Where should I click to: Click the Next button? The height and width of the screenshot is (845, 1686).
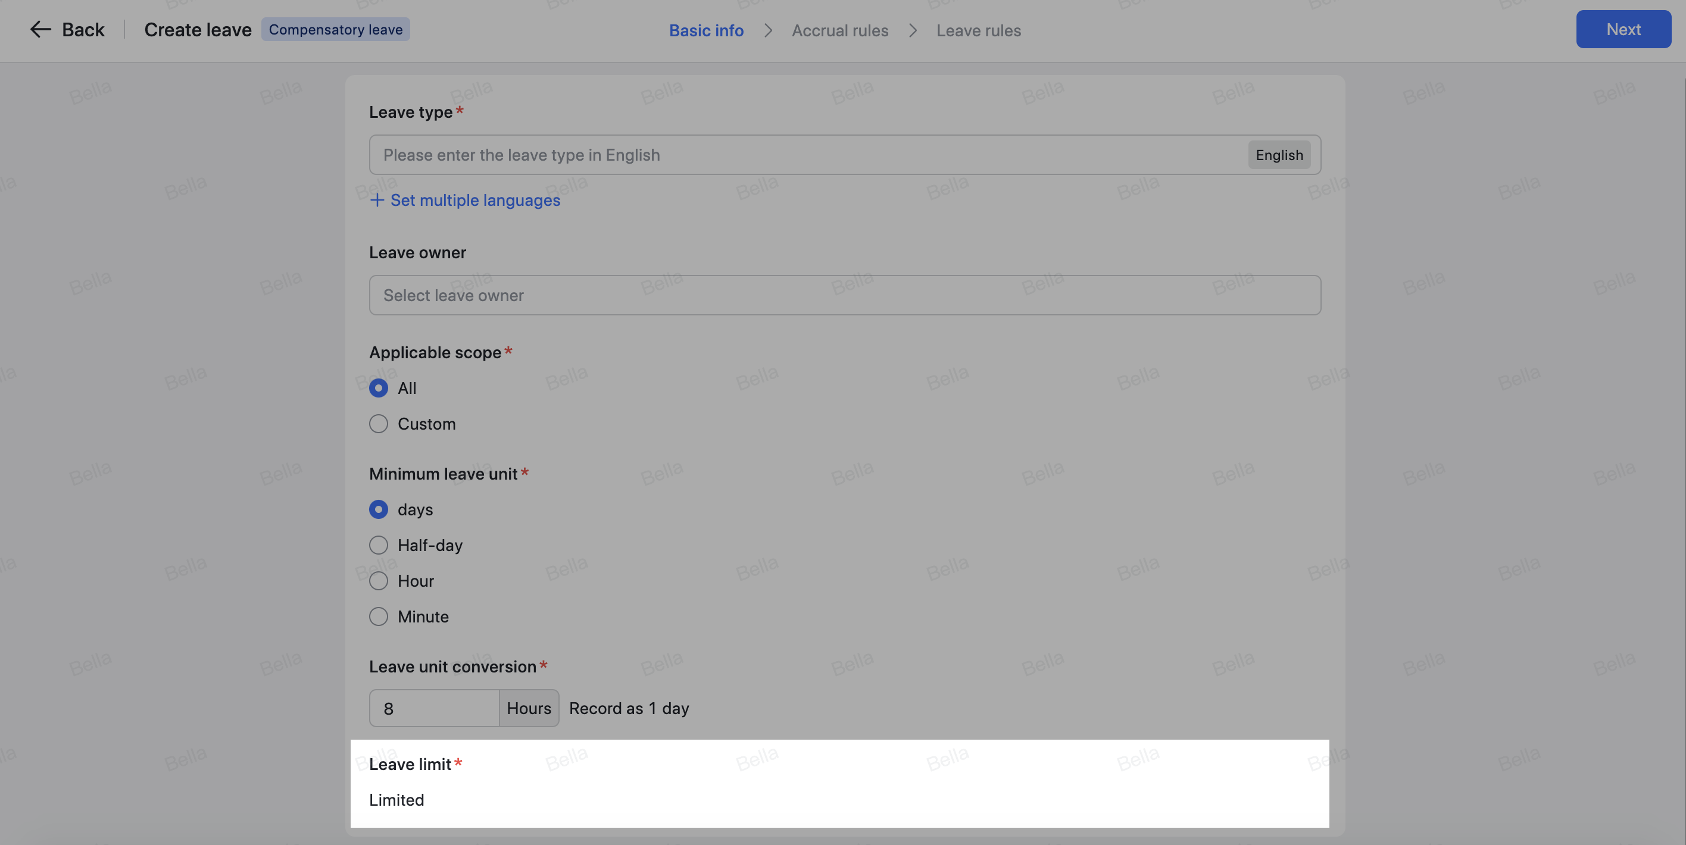1623,29
